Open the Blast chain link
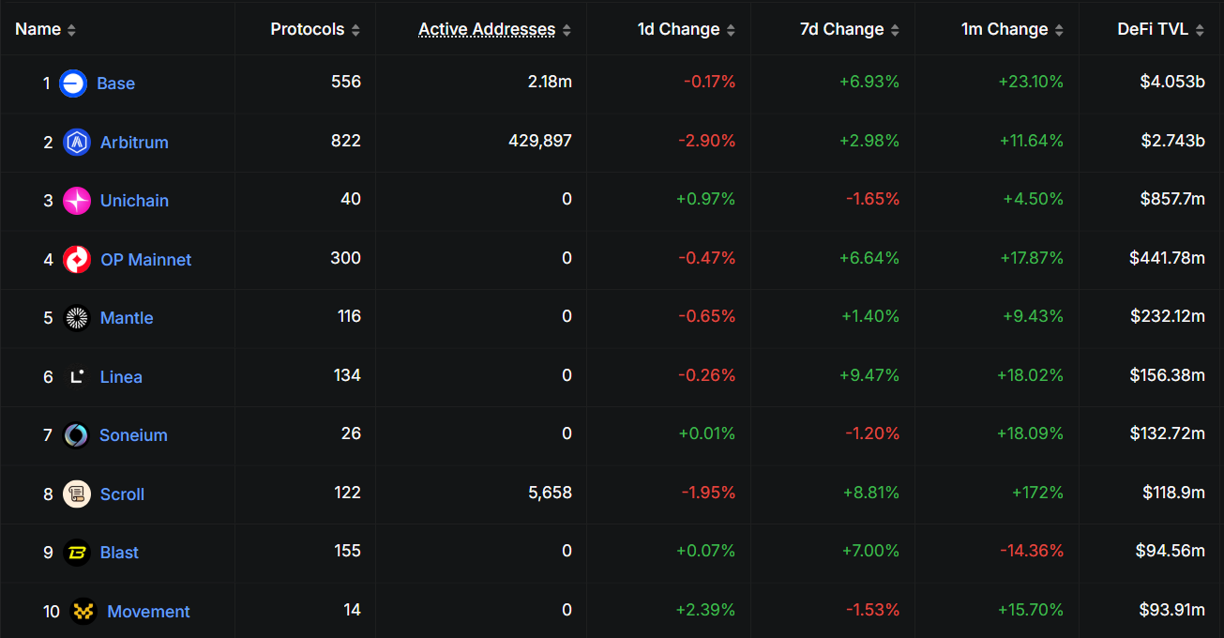This screenshot has height=638, width=1224. (x=119, y=553)
